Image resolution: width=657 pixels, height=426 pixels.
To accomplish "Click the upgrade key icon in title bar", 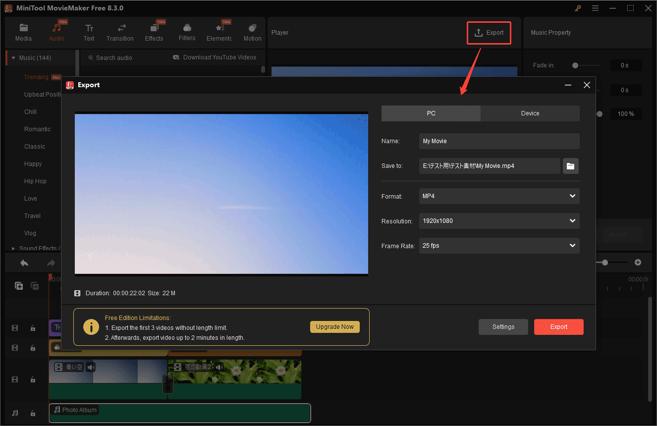I will (578, 8).
